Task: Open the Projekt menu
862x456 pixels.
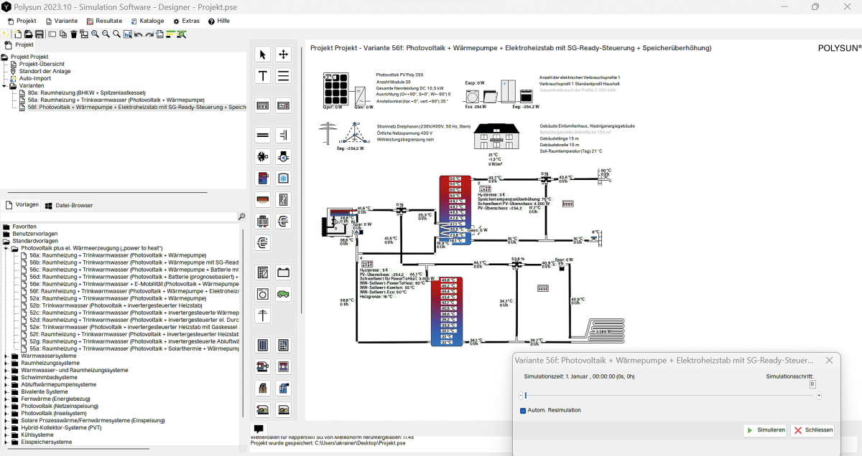Action: click(22, 22)
